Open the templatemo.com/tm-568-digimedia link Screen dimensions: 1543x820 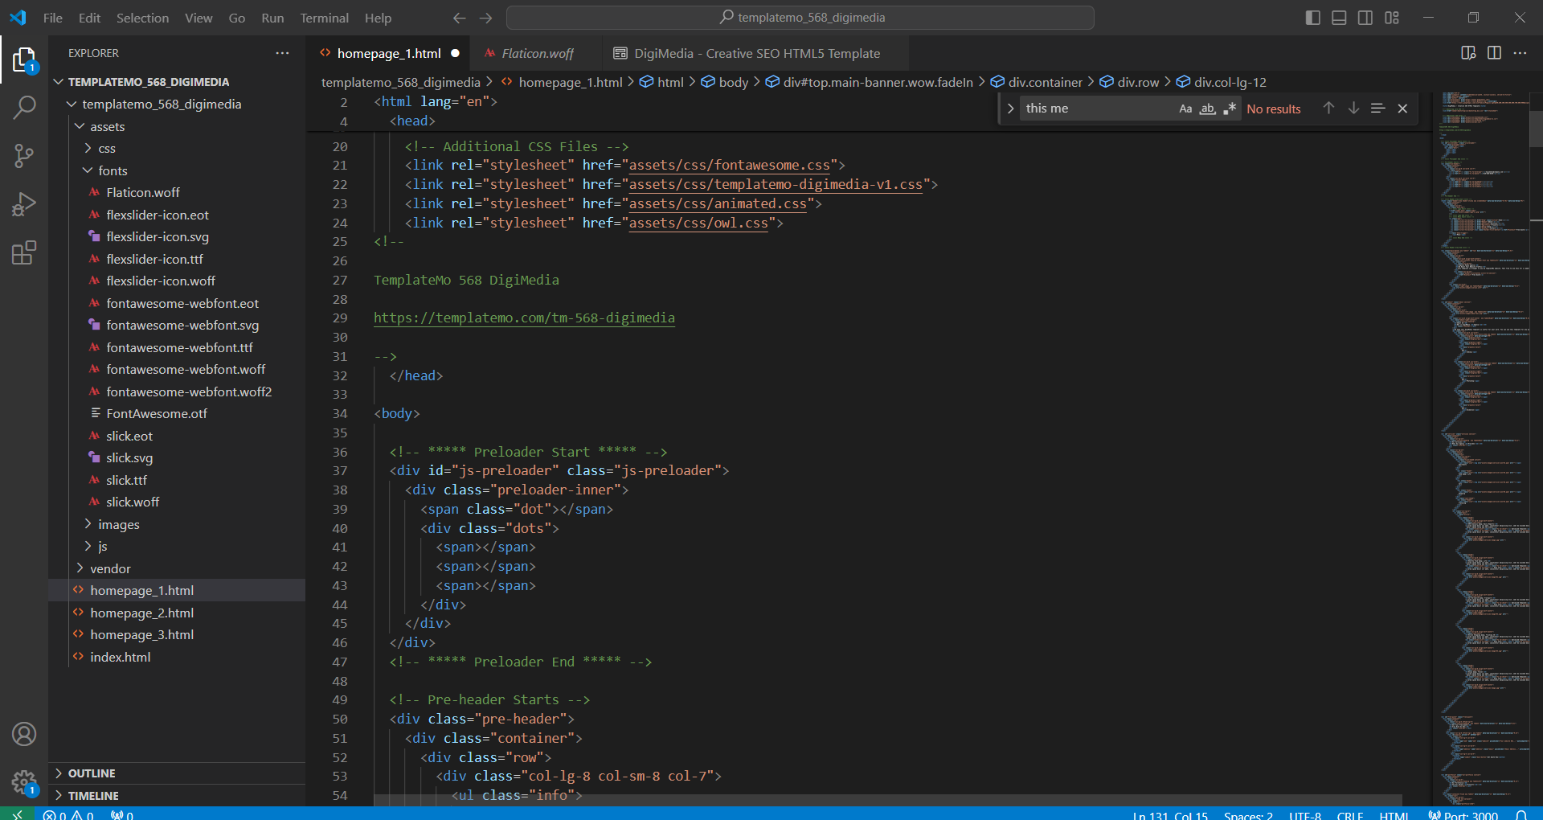click(524, 318)
